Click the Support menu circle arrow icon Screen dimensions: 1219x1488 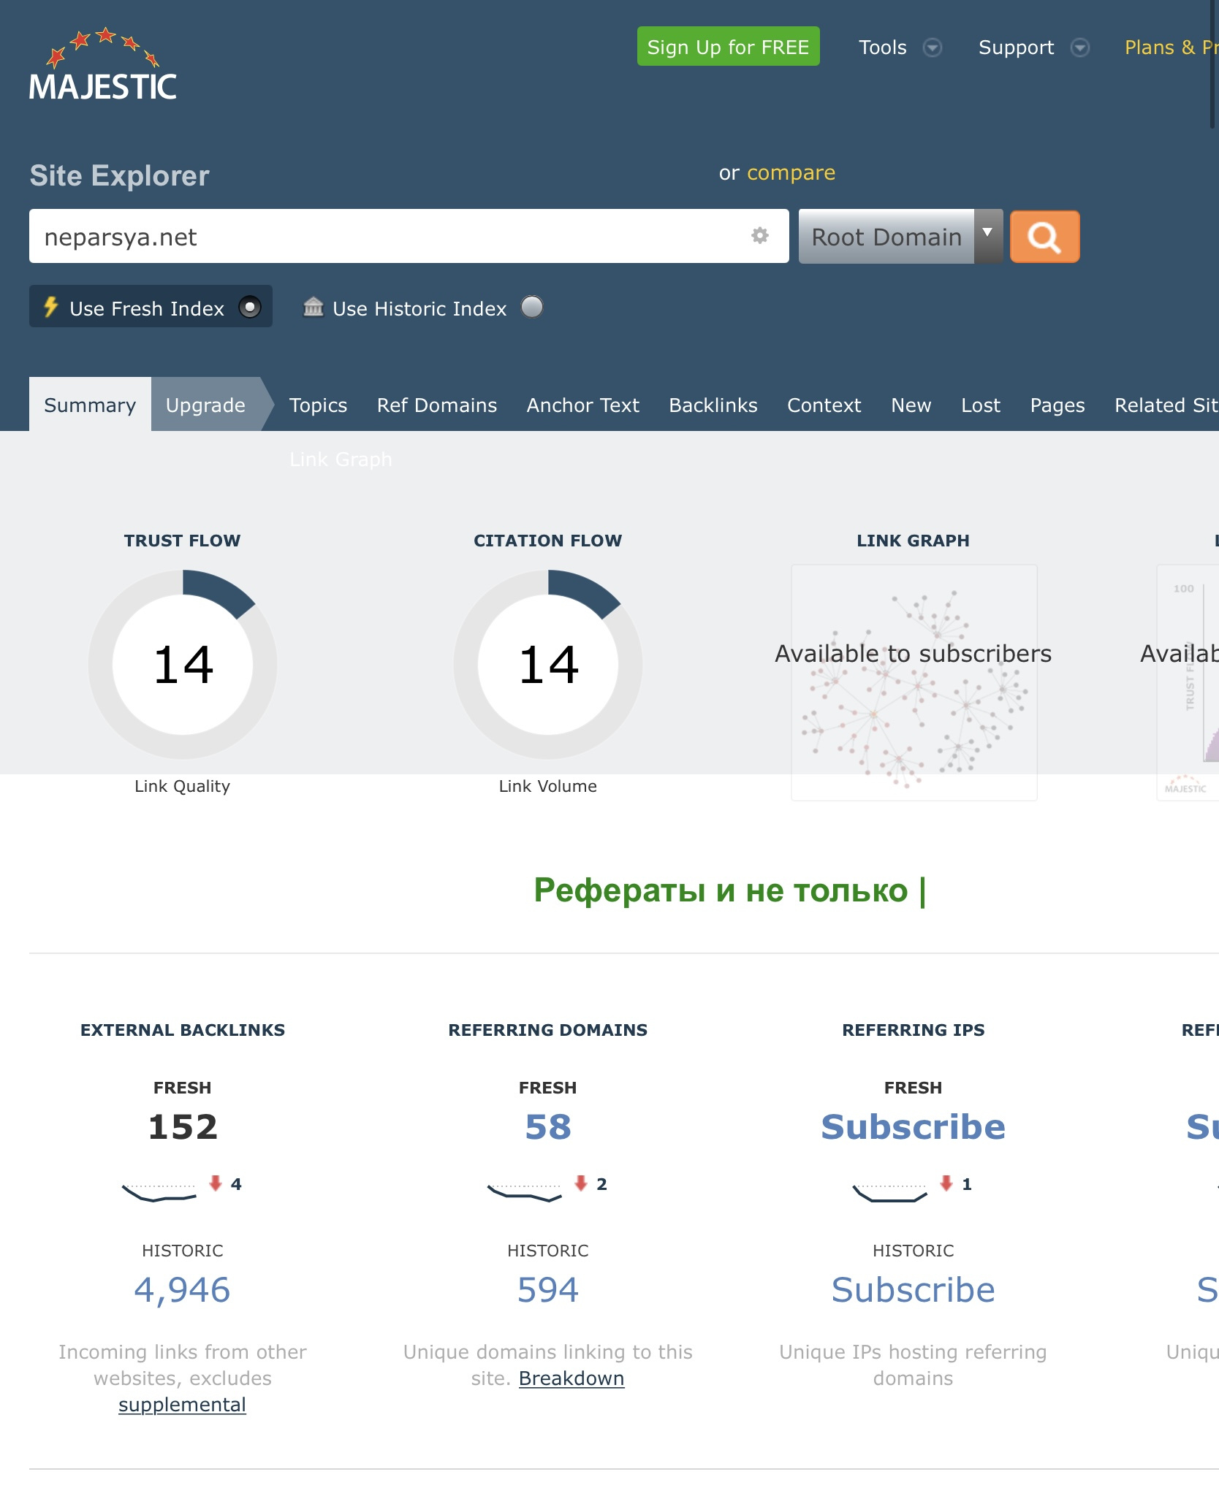pyautogui.click(x=1079, y=47)
